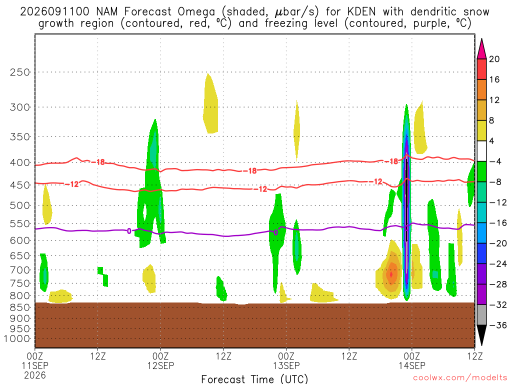512x384 pixels.
Task: Click the 00Z 12SEP time axis label
Action: coord(160,361)
